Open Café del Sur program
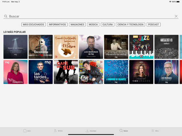Screen dimensions: 182x136 [x=66, y=72]
